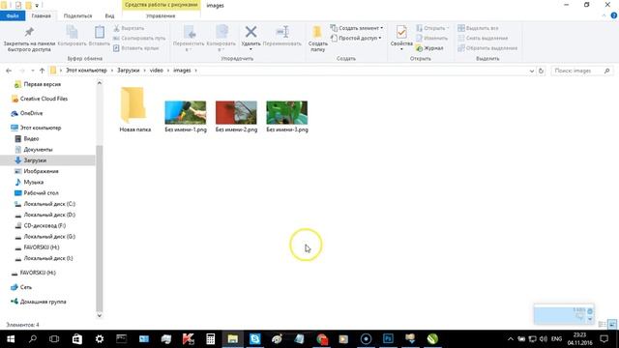Screen dimensions: 619x348
Task: Select Рабочий стол in the navigation pane
Action: (37, 193)
